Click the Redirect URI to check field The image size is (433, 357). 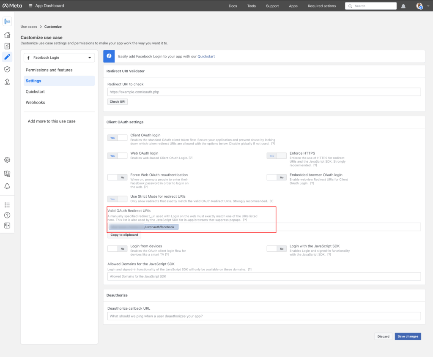pyautogui.click(x=264, y=92)
